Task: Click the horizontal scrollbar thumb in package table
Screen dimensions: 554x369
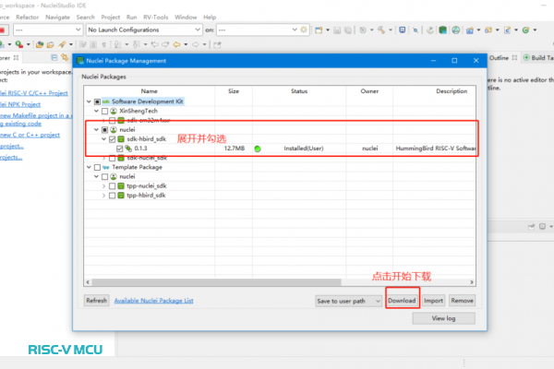Action: 216,282
